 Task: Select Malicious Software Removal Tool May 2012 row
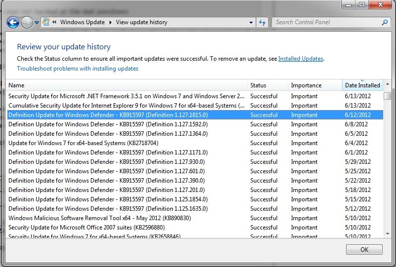[195, 218]
